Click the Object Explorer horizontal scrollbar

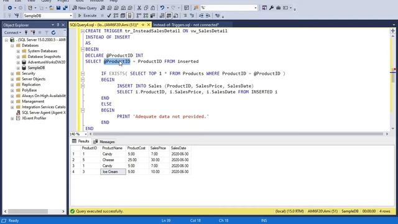click(x=28, y=212)
